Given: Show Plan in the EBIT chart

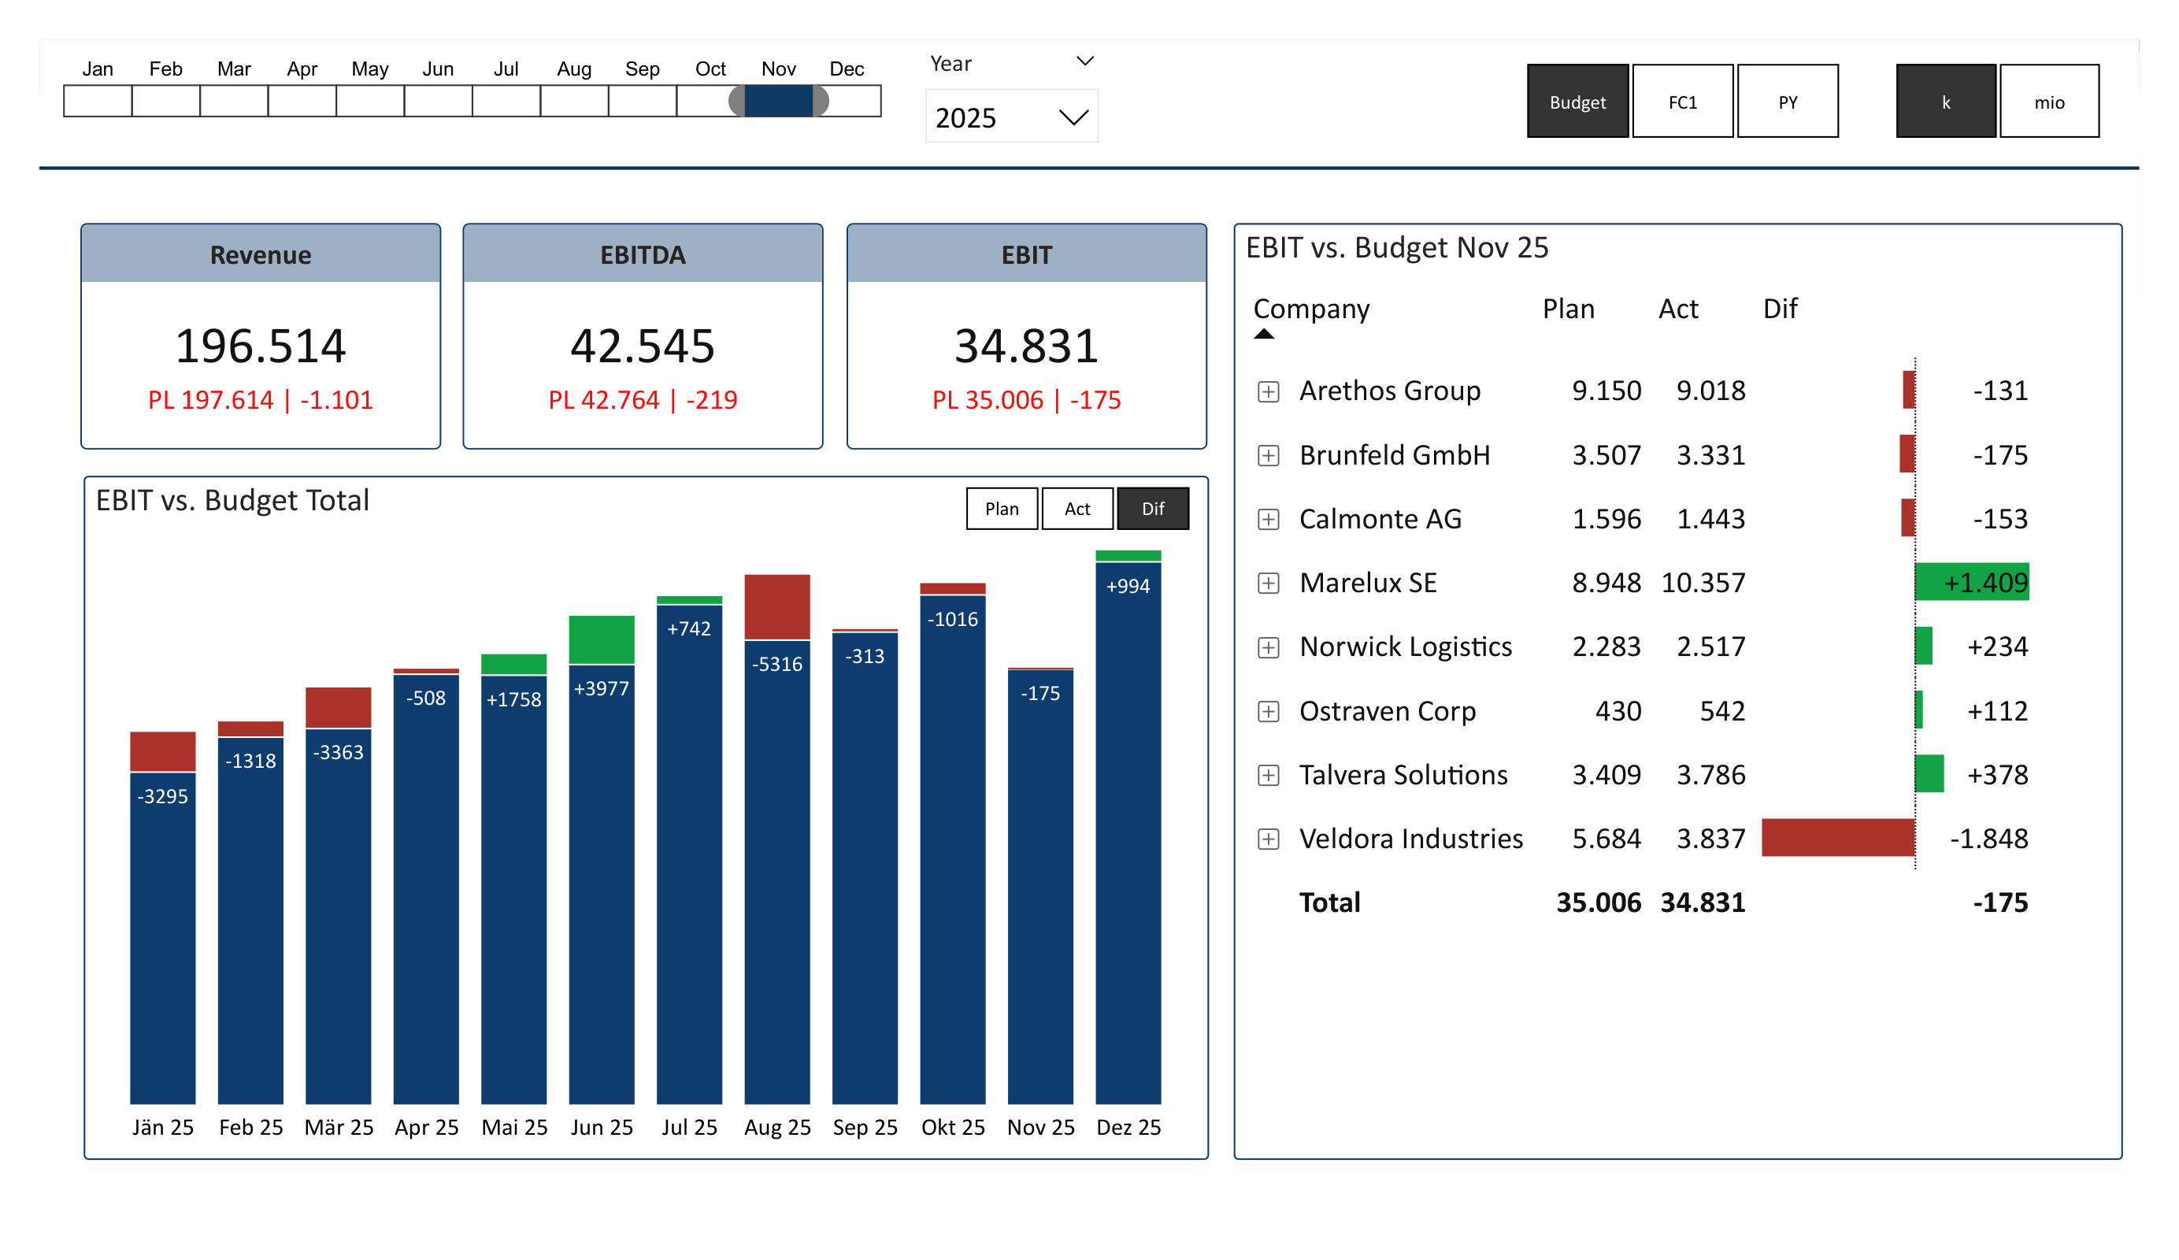Looking at the screenshot, I should click(1002, 509).
